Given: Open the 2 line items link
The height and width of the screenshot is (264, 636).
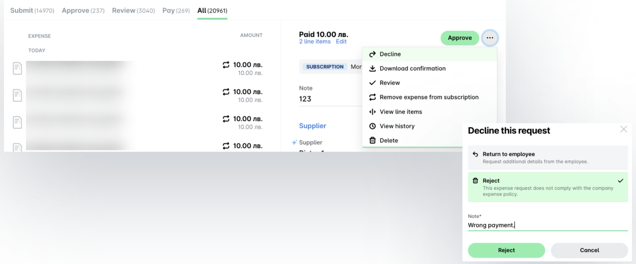Looking at the screenshot, I should coord(315,41).
